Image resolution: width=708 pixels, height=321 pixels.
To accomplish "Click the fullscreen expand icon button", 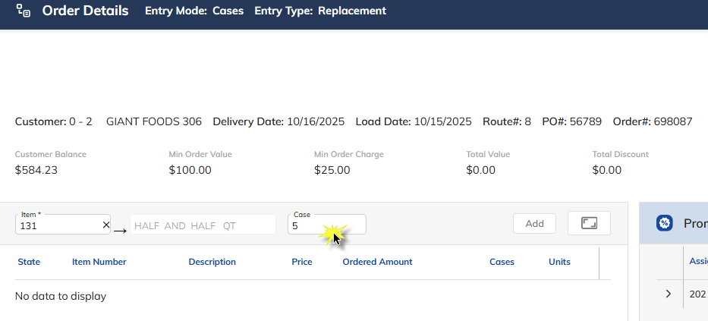I will click(x=589, y=223).
